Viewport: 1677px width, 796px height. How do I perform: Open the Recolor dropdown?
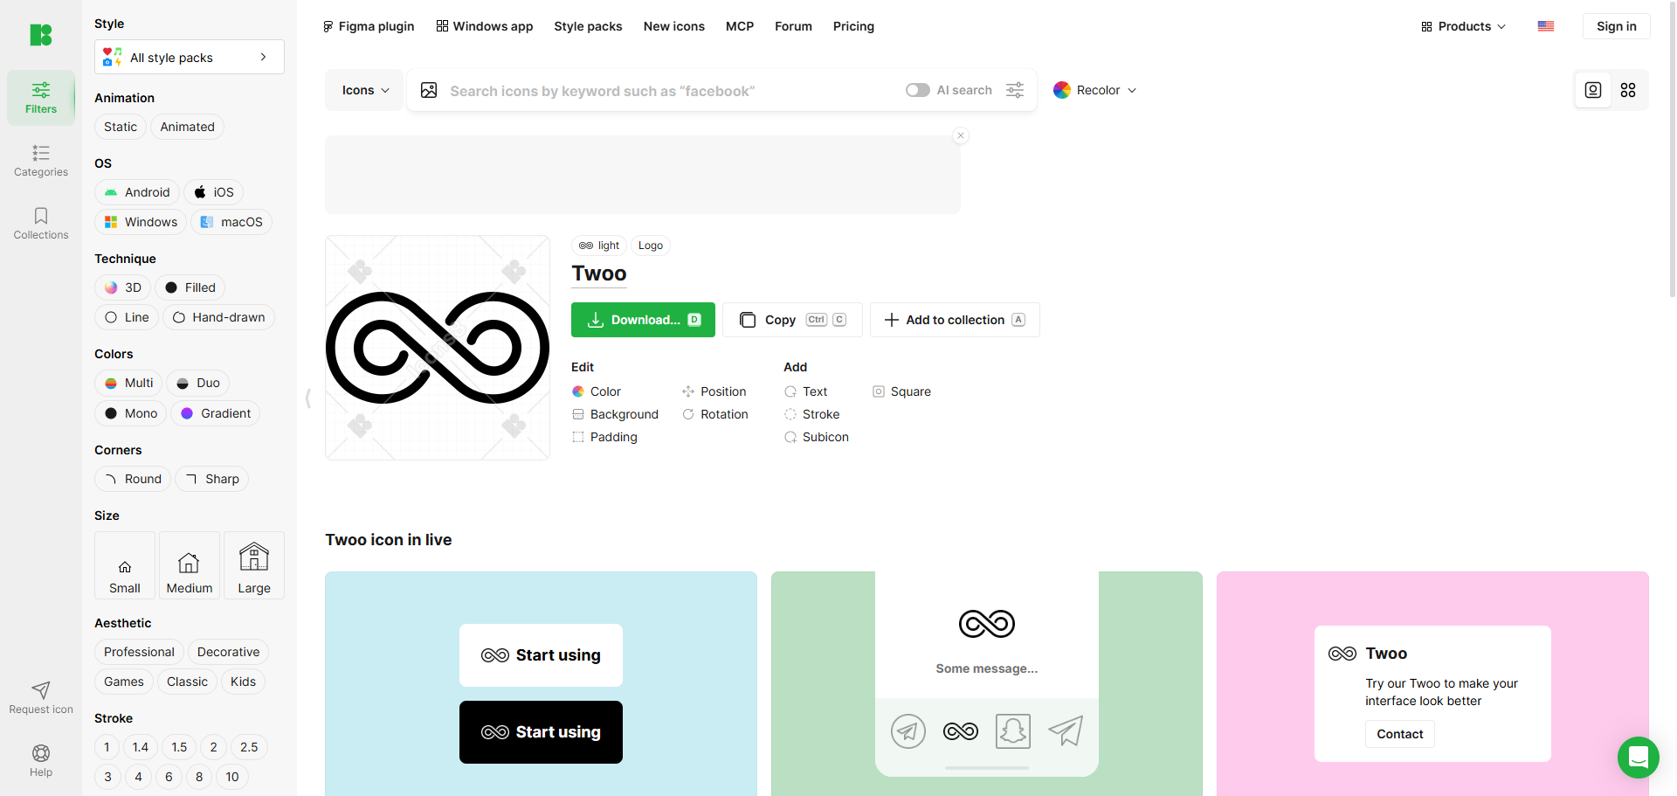[x=1095, y=91]
